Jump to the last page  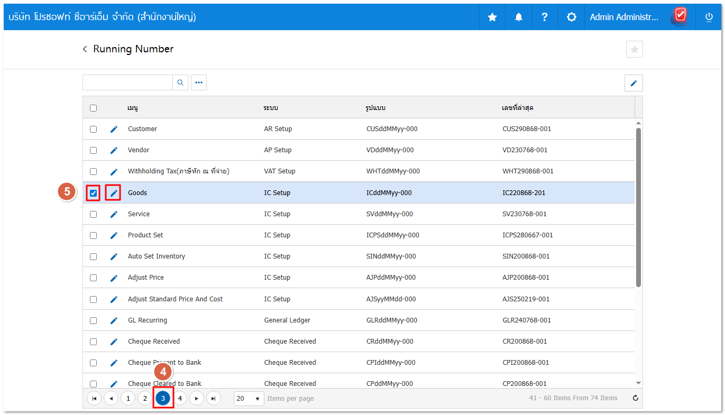(x=213, y=398)
